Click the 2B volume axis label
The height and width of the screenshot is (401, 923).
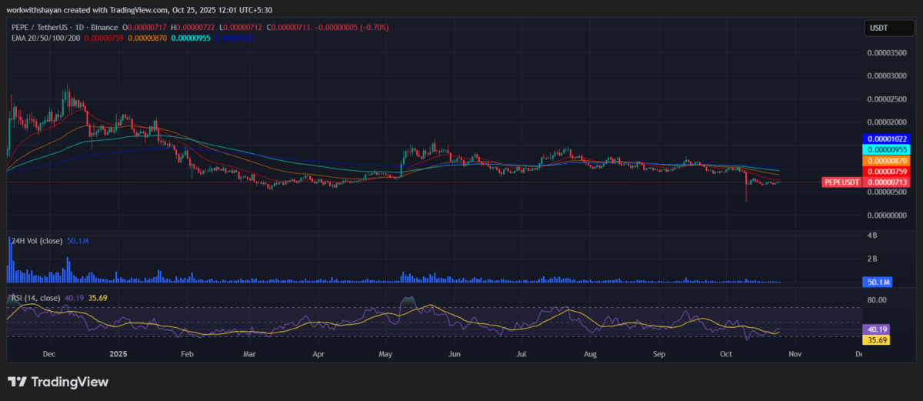pyautogui.click(x=873, y=258)
